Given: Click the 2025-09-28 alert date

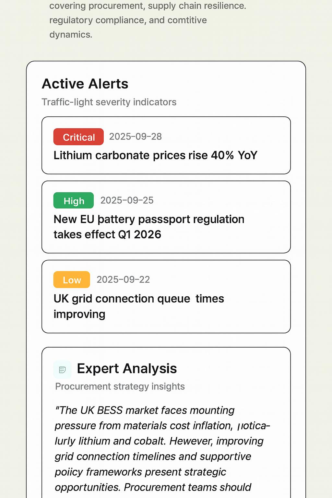Looking at the screenshot, I should click(135, 137).
